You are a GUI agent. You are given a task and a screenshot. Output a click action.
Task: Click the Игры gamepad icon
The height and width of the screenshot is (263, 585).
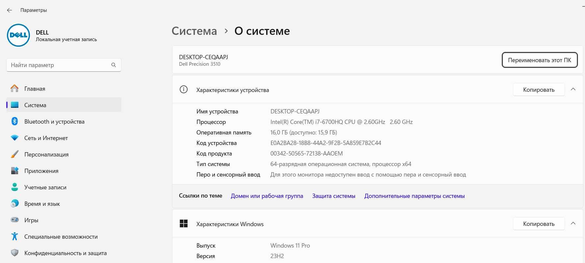[x=14, y=220]
